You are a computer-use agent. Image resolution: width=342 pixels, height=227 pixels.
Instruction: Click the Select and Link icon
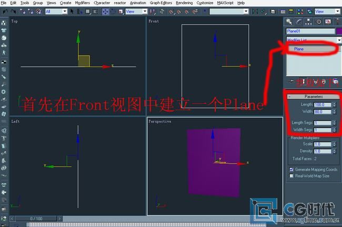pyautogui.click(x=23, y=12)
